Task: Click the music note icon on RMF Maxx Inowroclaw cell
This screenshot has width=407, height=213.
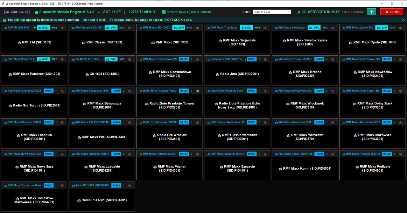Action: (395, 59)
